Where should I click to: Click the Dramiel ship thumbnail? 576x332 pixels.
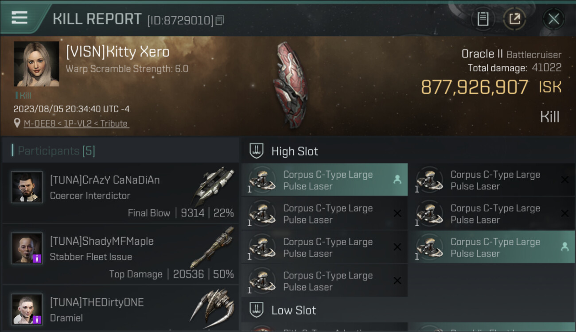coord(212,305)
